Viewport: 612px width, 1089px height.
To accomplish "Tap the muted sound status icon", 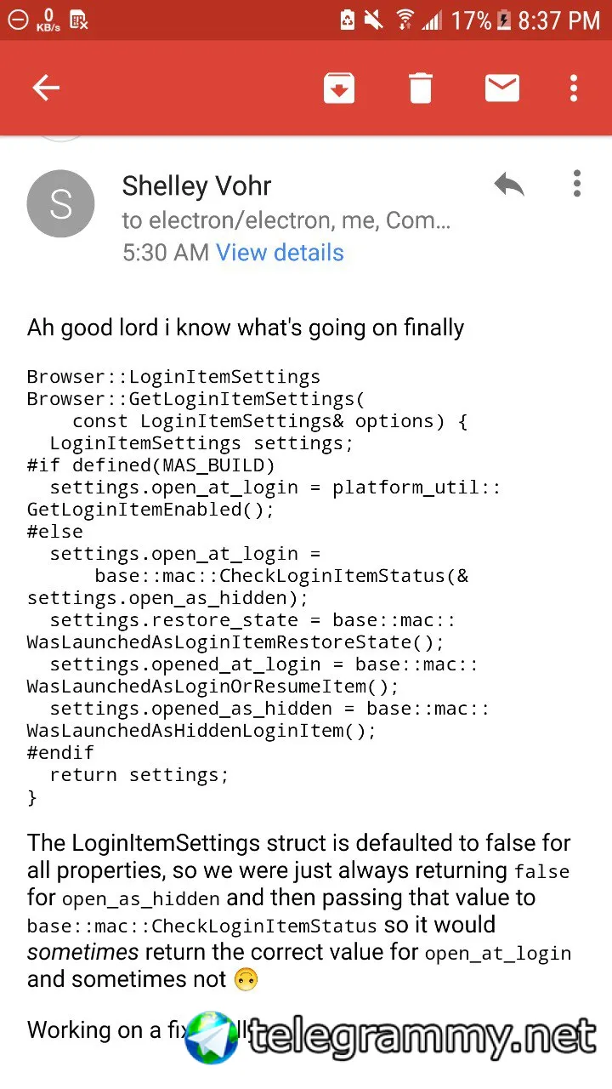I will coord(374,20).
